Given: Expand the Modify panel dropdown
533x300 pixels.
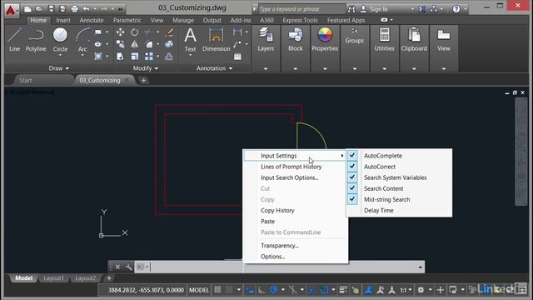Looking at the screenshot, I should (146, 68).
